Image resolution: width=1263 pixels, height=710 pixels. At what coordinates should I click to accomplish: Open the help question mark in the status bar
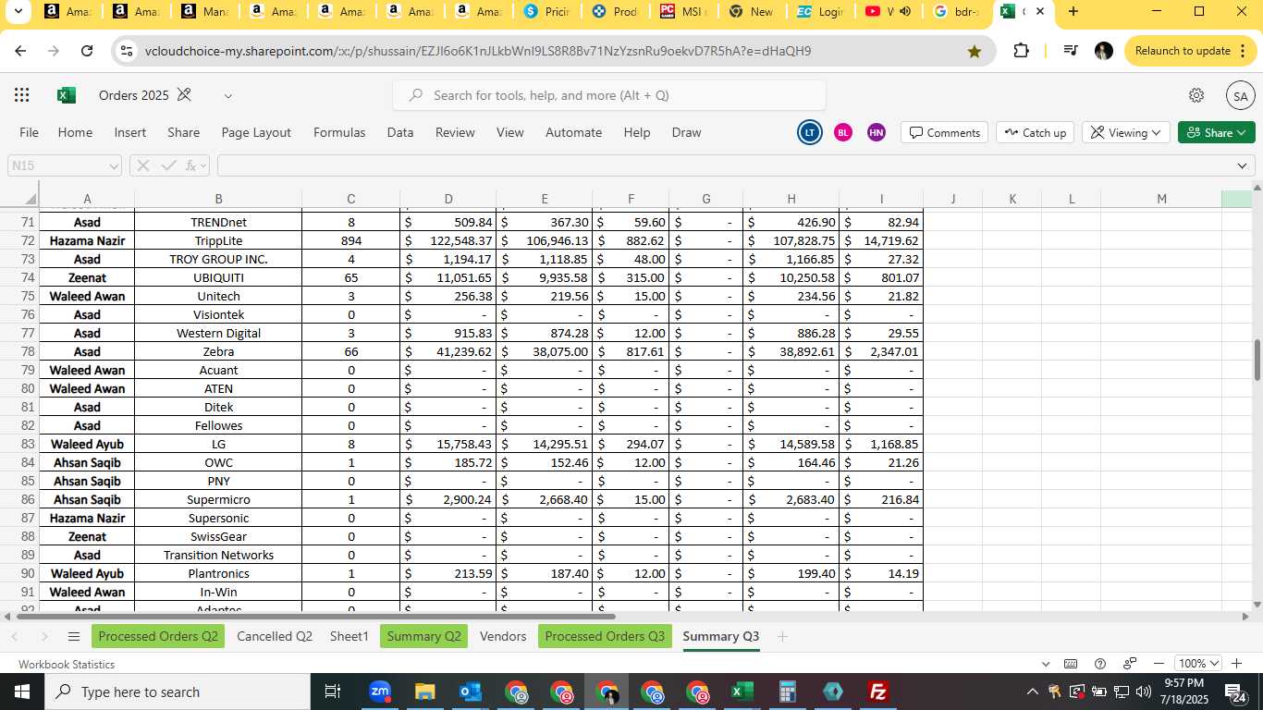click(1100, 664)
